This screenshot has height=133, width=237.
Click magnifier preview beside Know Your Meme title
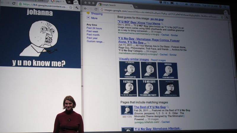[162, 24]
